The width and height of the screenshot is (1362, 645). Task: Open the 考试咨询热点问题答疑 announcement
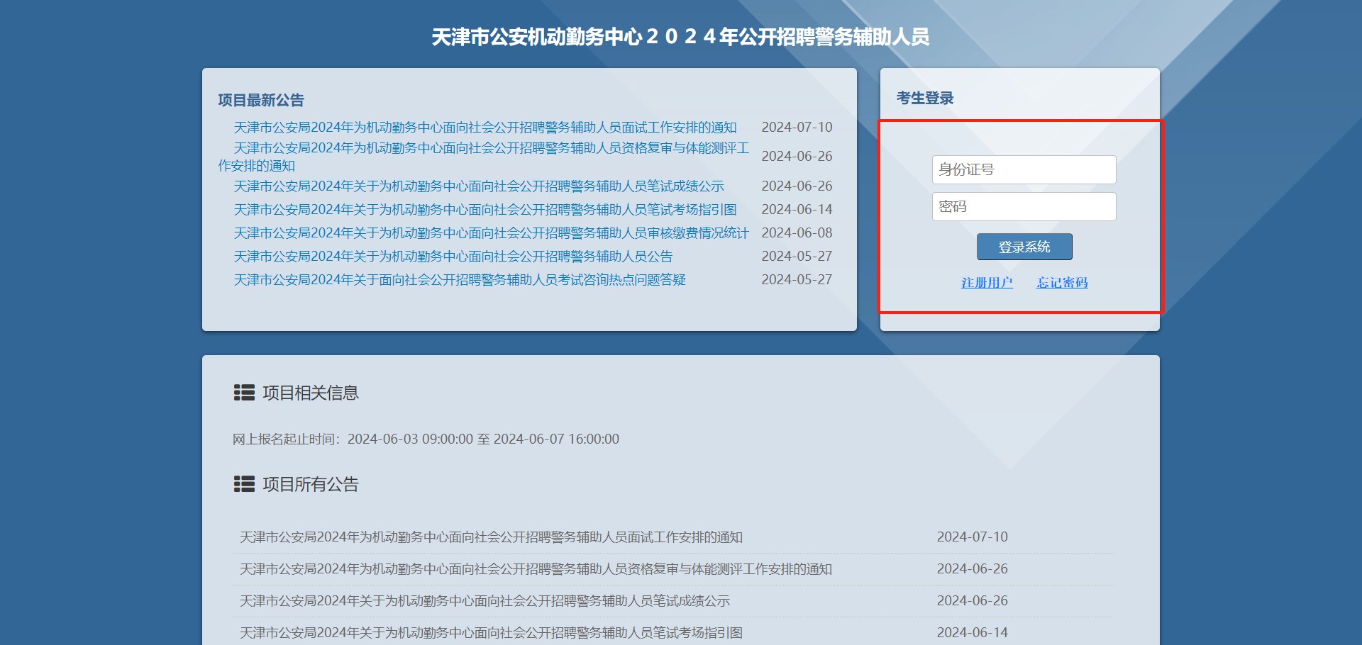coord(460,280)
